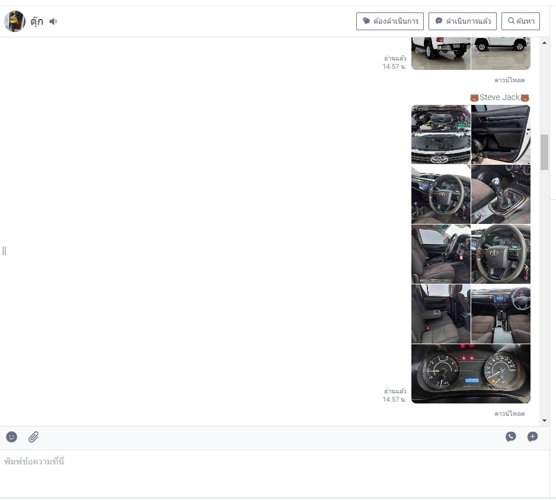The image size is (556, 500).
Task: Open the ค้นหา search button
Action: coord(520,21)
